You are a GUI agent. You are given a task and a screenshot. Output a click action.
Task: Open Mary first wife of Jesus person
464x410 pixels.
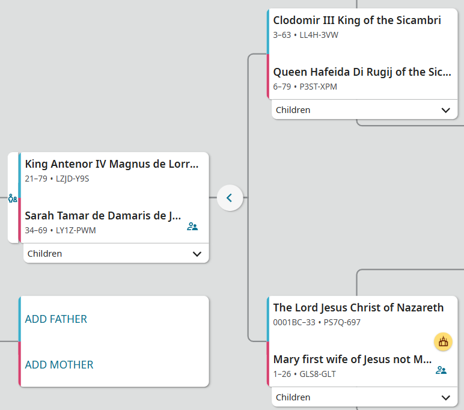click(x=353, y=360)
